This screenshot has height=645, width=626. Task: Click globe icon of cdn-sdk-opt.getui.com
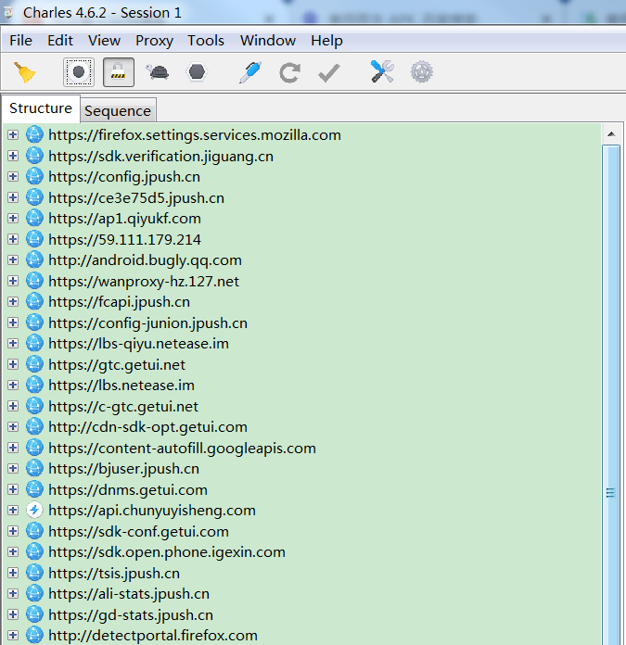click(34, 427)
